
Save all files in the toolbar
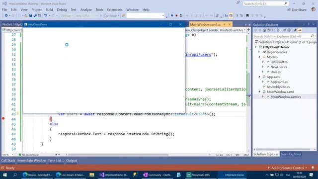click(35, 15)
